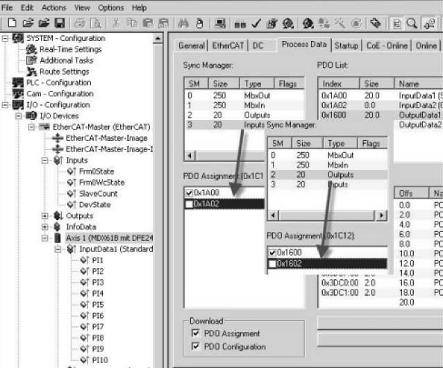
Task: Select the SlaveCount tree item
Action: (98, 194)
